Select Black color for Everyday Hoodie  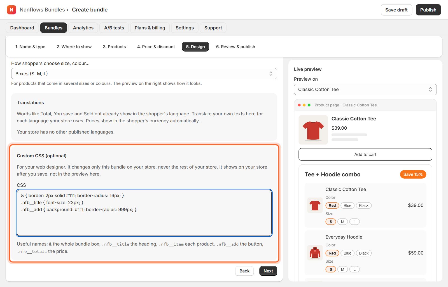364,253
